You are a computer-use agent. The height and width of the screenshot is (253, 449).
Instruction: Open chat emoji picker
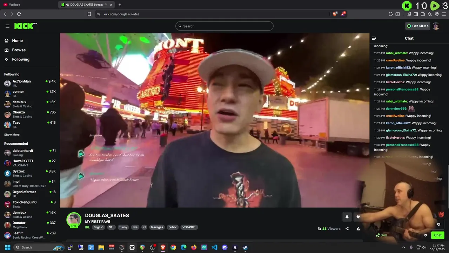point(438,224)
